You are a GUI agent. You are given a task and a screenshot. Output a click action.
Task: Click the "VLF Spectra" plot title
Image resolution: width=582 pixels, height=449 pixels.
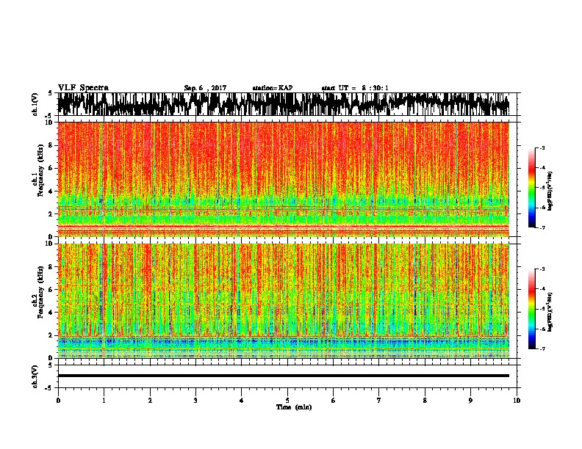pos(83,87)
